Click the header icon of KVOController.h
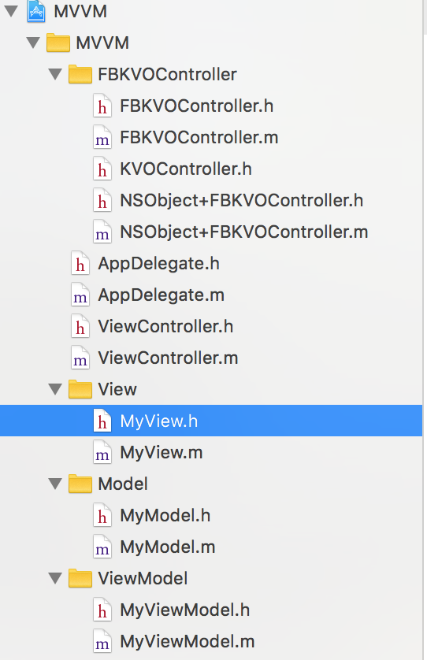 (x=102, y=169)
